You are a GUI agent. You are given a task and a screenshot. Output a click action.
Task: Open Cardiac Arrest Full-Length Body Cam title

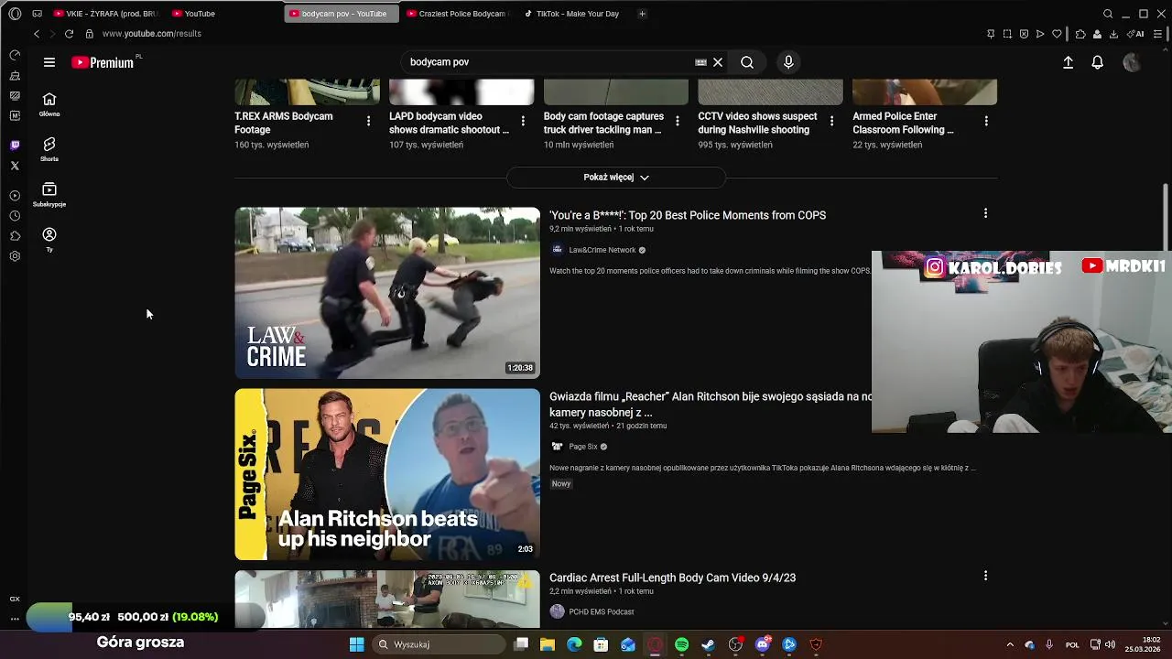click(x=672, y=578)
